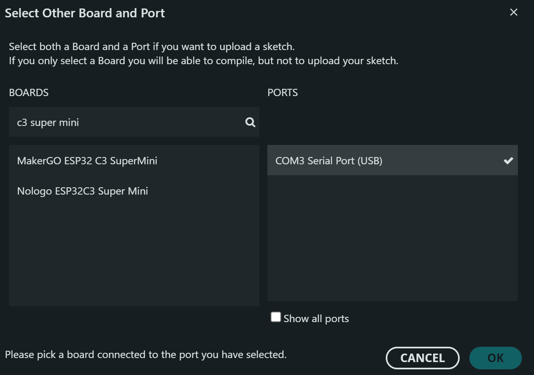Enable the Show all ports checkbox
534x375 pixels.
click(276, 317)
